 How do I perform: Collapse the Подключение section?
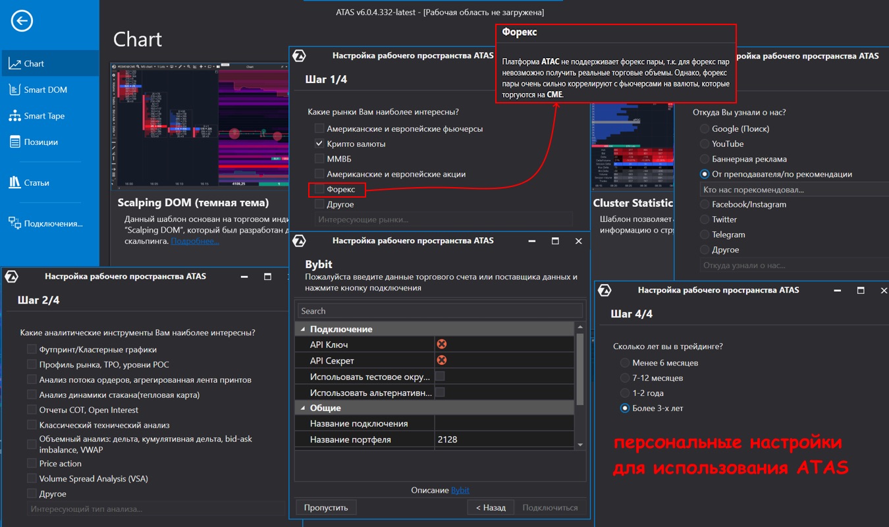pyautogui.click(x=303, y=329)
